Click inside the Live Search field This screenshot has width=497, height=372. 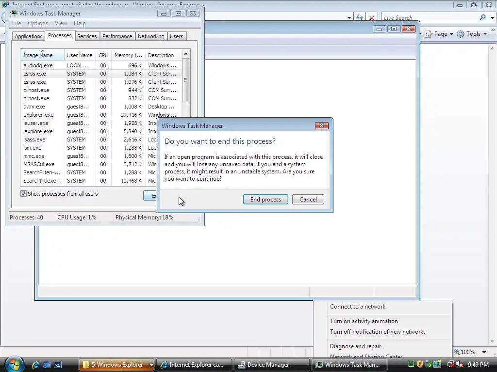coord(430,18)
